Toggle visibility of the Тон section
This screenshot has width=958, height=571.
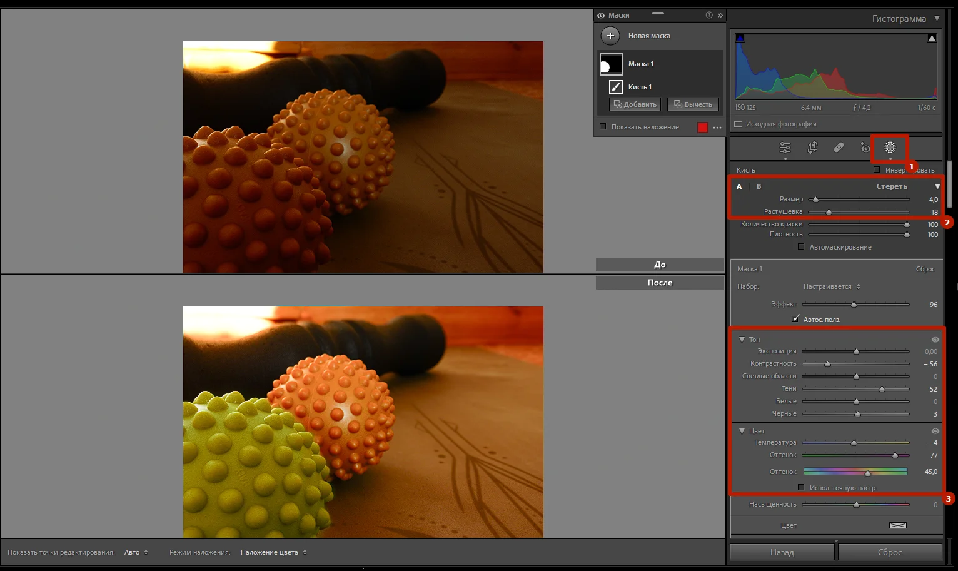pyautogui.click(x=935, y=340)
